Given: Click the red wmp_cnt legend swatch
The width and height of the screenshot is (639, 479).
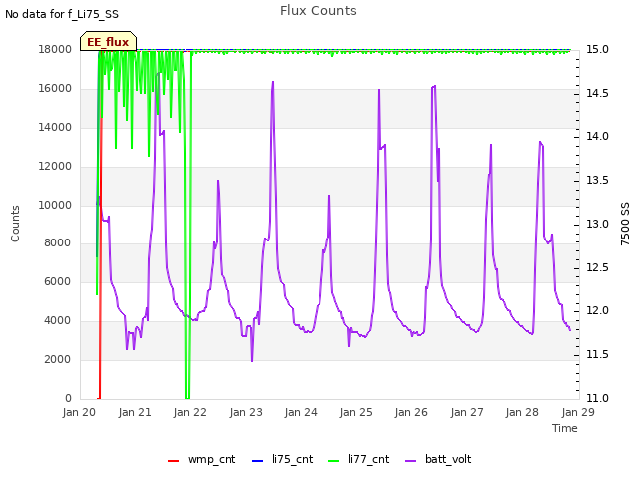Looking at the screenshot, I should coord(173,461).
